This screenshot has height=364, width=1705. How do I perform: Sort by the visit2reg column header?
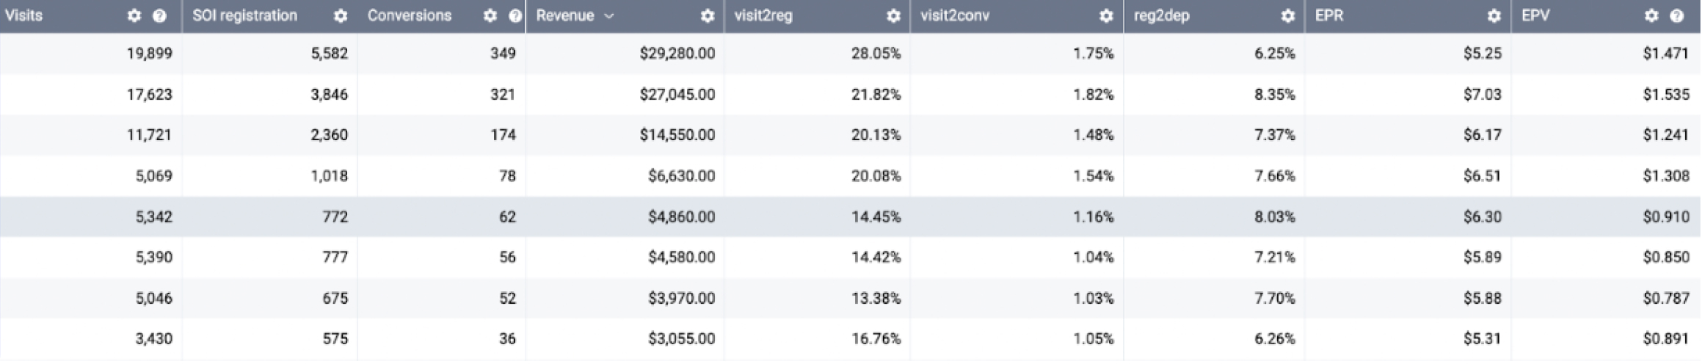763,16
